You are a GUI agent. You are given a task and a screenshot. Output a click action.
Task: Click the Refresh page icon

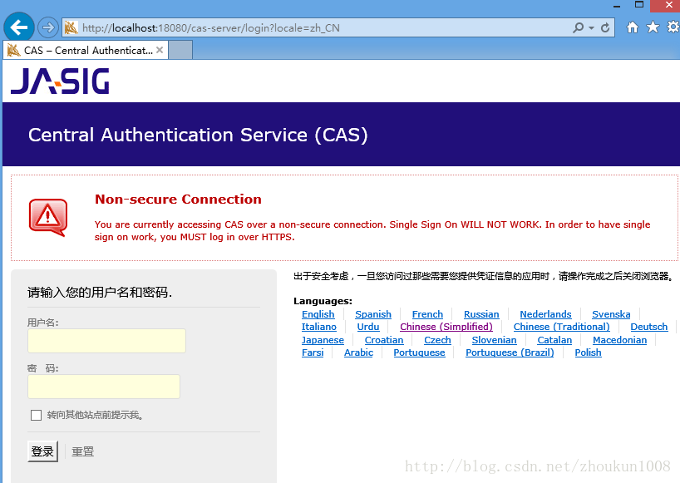click(605, 27)
